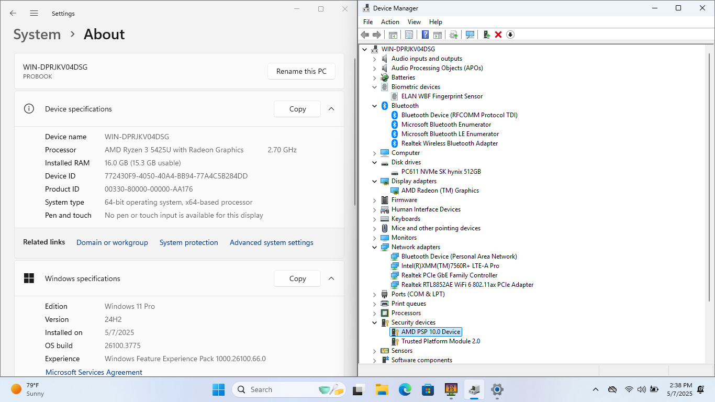The width and height of the screenshot is (715, 402).
Task: Toggle the Show/Hide Console Tree toolbar icon
Action: click(x=393, y=35)
